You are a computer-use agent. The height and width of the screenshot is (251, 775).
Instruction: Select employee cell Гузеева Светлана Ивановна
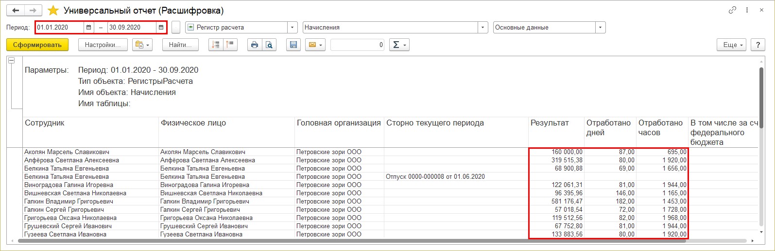(91, 235)
